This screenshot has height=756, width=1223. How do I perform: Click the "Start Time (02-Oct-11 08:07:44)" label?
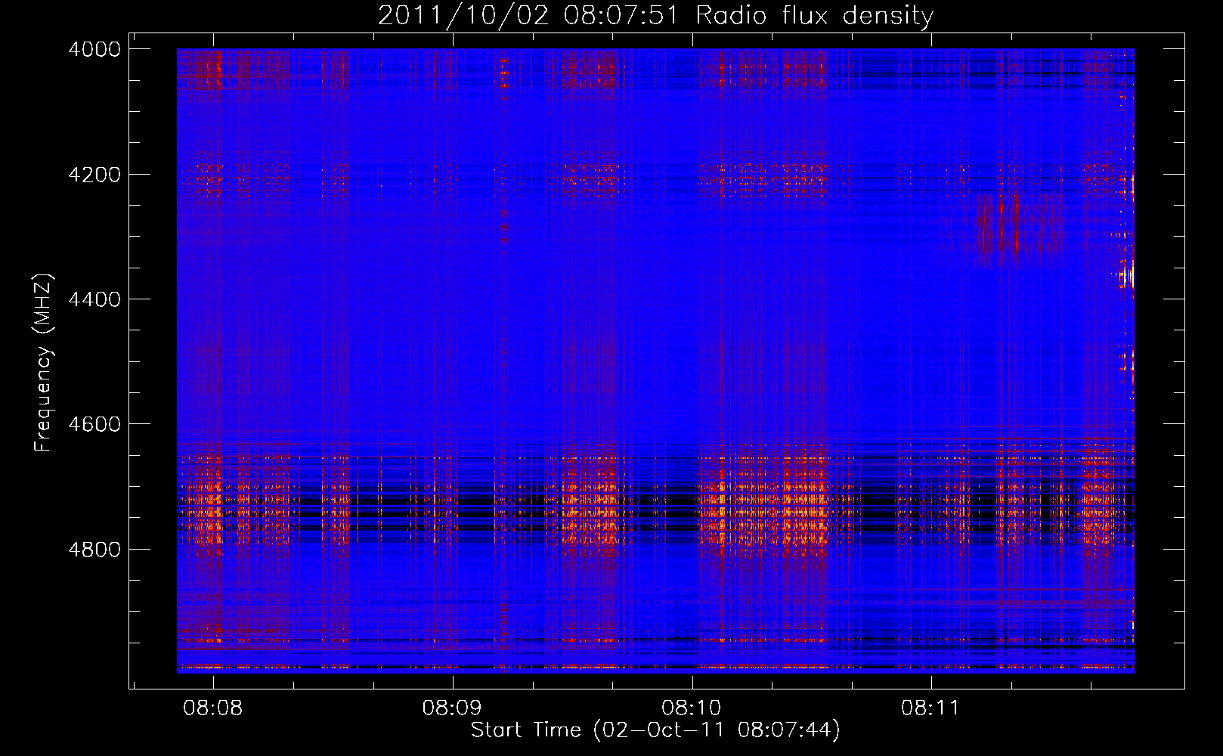pyautogui.click(x=655, y=730)
